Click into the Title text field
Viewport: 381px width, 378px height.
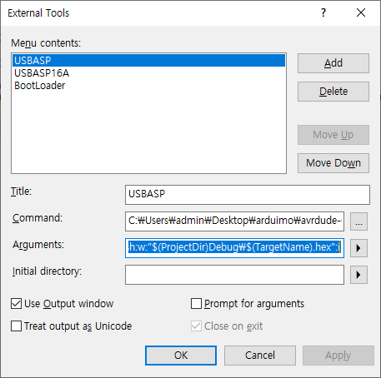pos(248,195)
